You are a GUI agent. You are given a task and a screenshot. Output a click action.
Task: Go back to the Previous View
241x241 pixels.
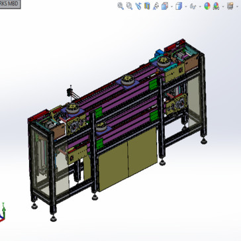[138, 6]
